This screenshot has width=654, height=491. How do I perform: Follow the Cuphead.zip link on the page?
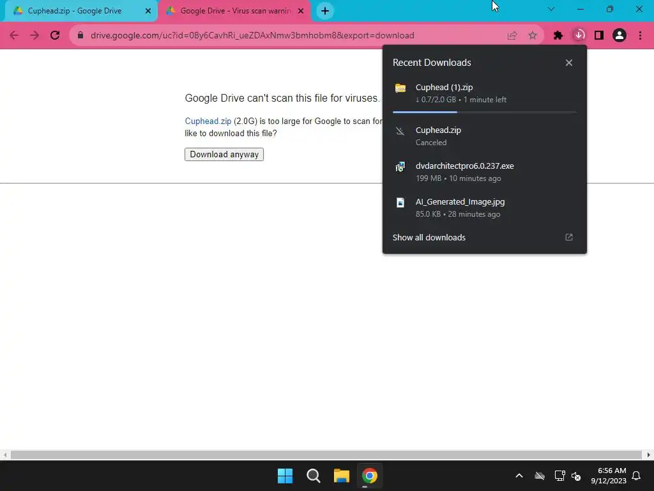pyautogui.click(x=208, y=121)
